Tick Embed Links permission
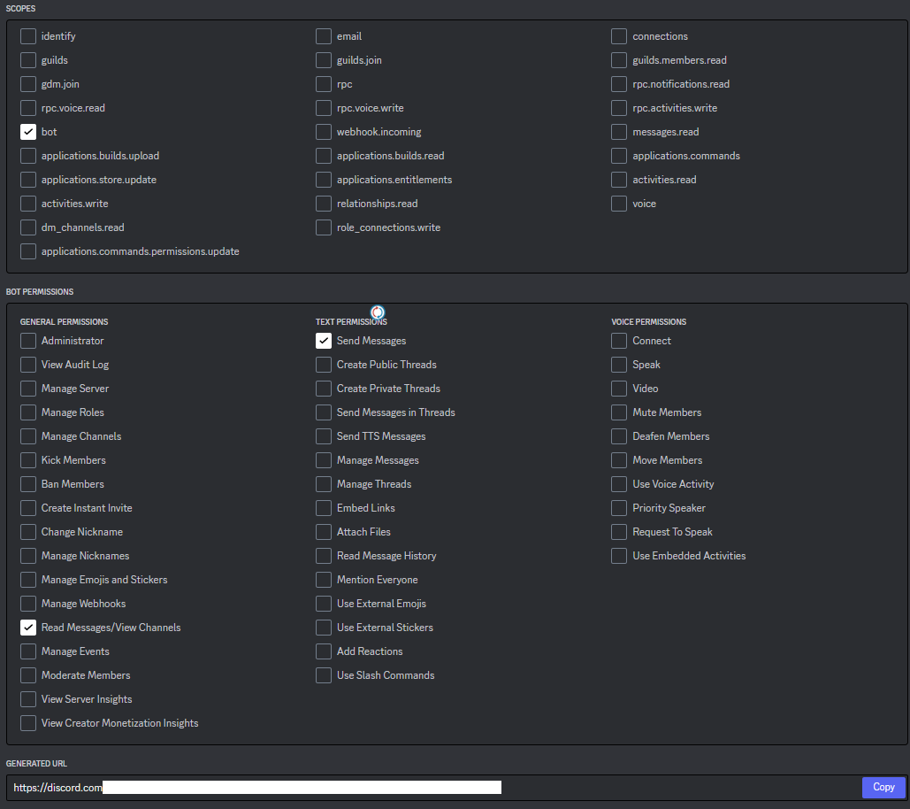The image size is (910, 809). [x=324, y=507]
